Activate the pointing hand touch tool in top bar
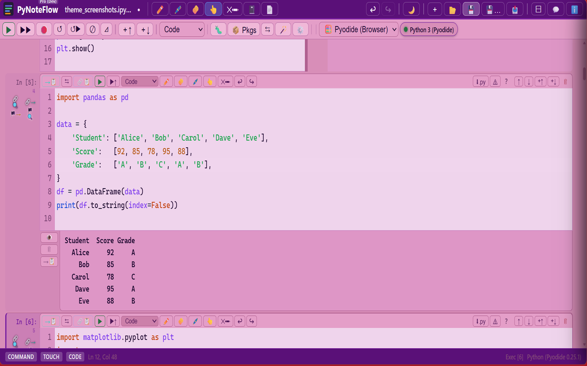The height and width of the screenshot is (366, 587). click(213, 9)
